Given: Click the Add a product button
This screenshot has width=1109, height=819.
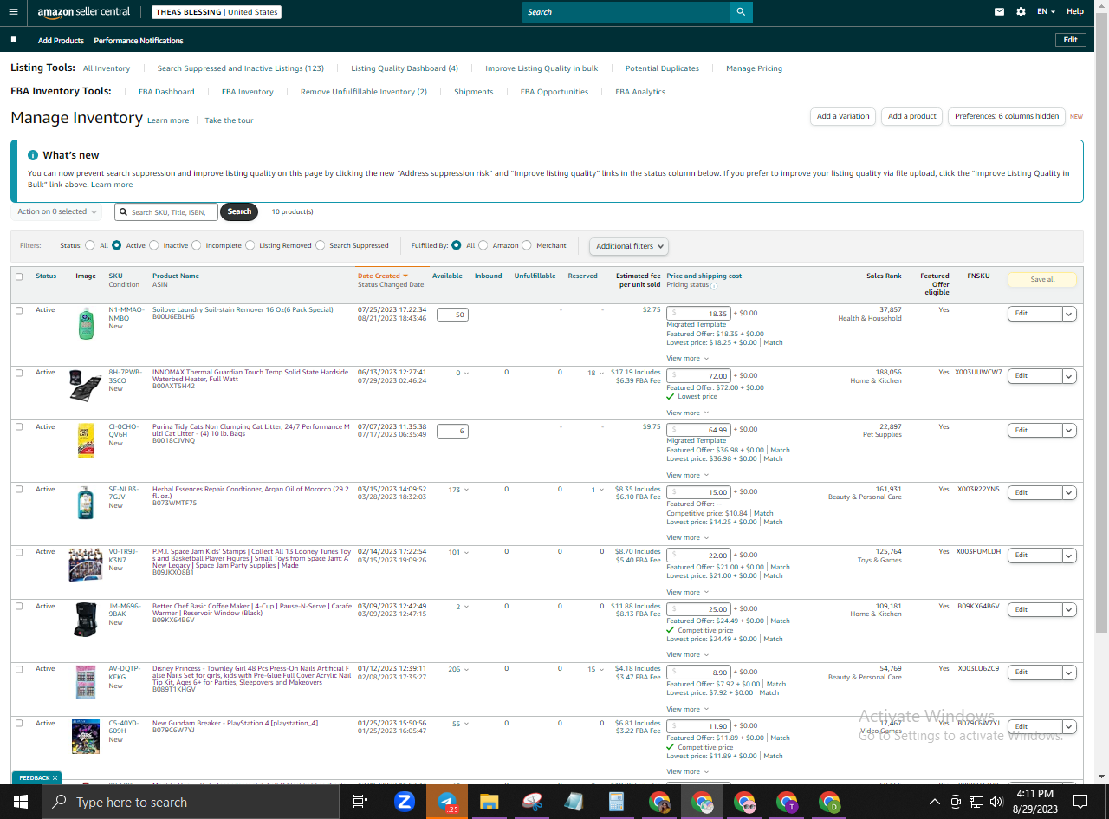Looking at the screenshot, I should pos(912,116).
